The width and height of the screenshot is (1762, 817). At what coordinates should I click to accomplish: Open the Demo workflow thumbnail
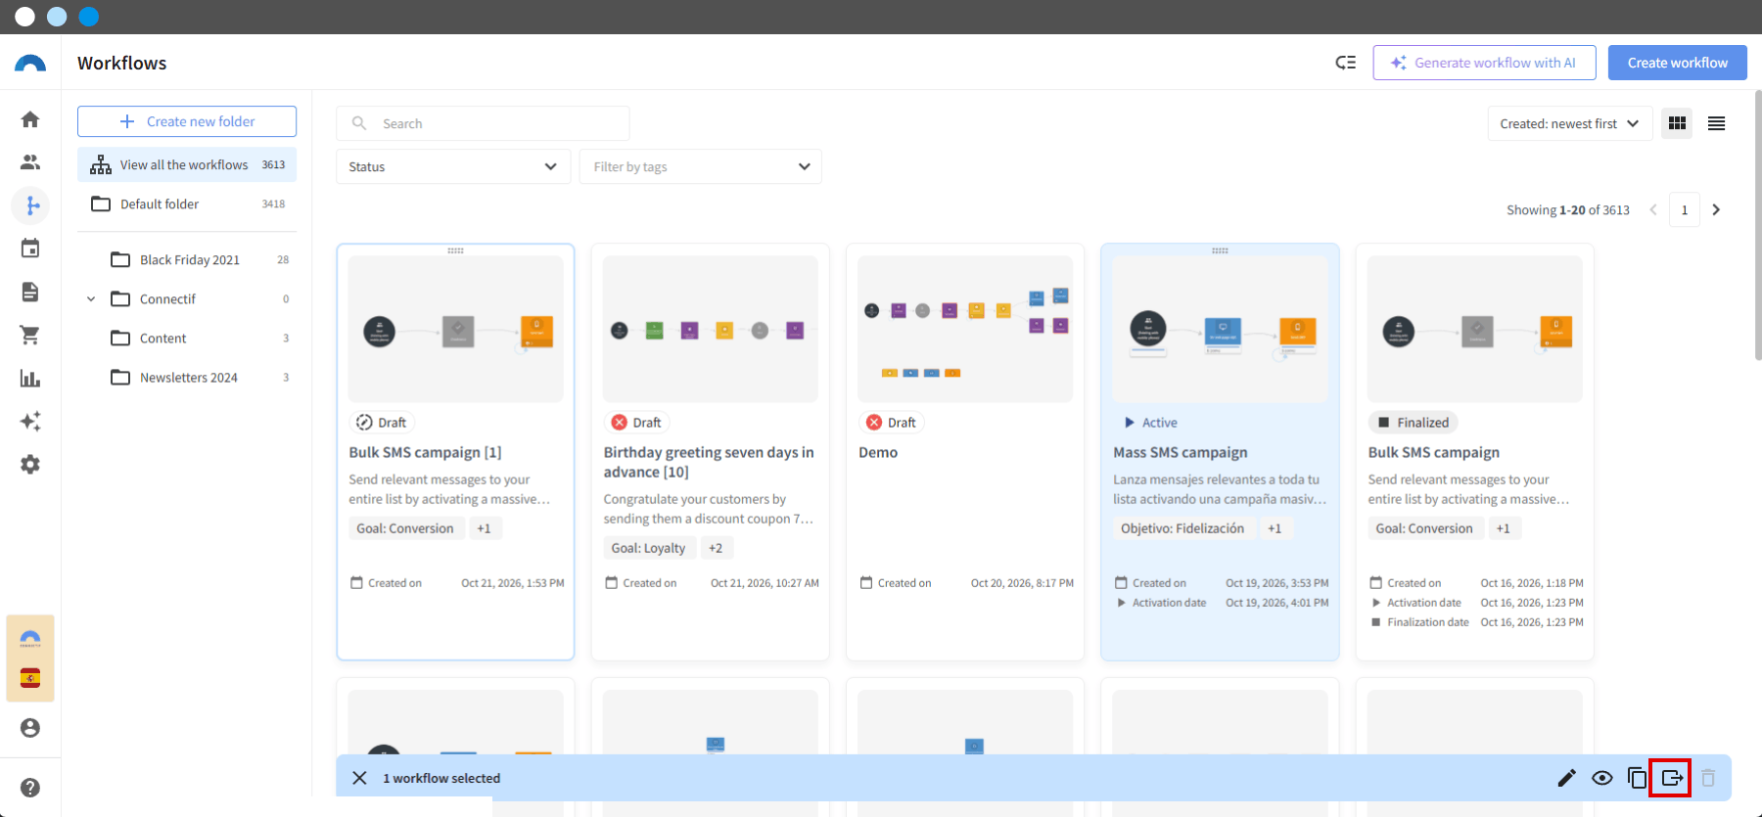point(964,329)
